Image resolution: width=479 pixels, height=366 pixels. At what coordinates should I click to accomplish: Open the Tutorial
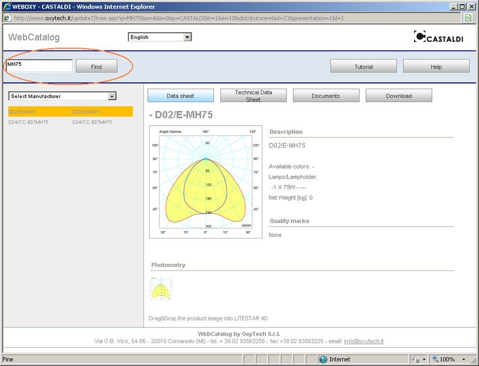click(x=364, y=66)
